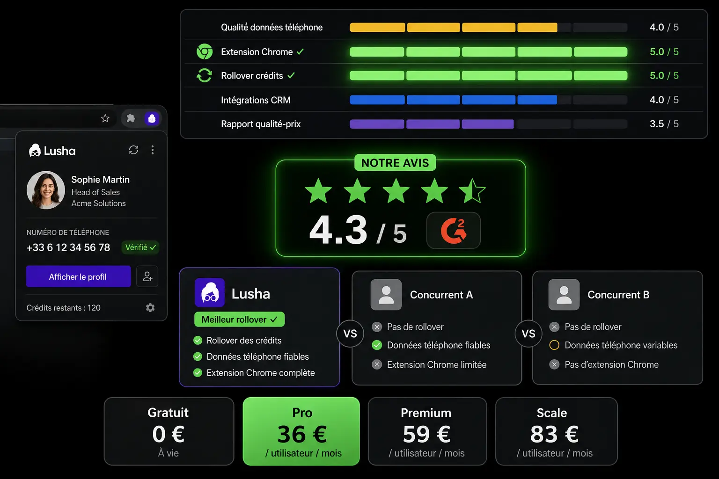Click the 3.5 / 5 score for Rapport qualité-prix
The image size is (719, 479).
tap(664, 124)
